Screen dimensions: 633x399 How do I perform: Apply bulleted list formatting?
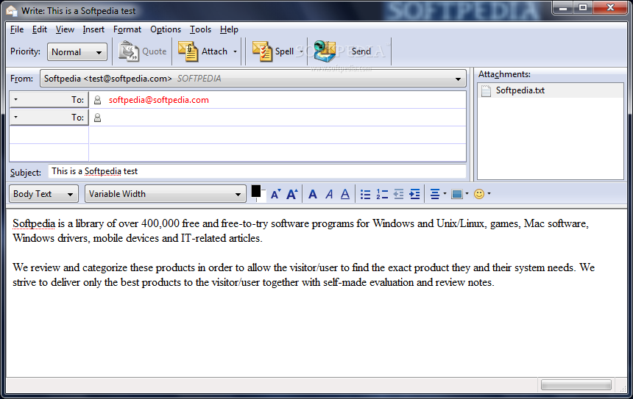coord(365,194)
